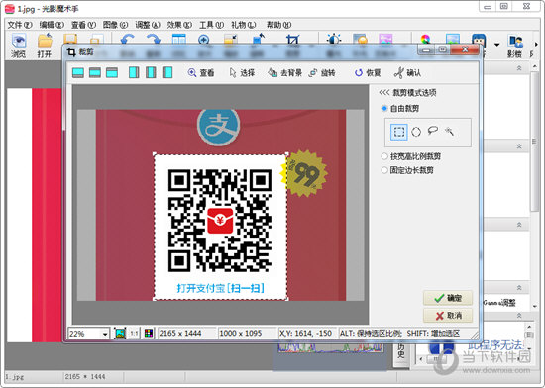Image resolution: width=545 pixels, height=388 pixels.
Task: Click the 取消 cancel button
Action: [x=448, y=316]
